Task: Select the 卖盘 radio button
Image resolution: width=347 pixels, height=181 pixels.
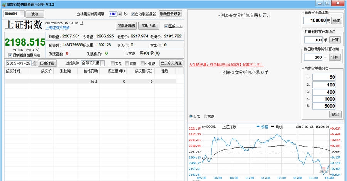Action: 205,116
